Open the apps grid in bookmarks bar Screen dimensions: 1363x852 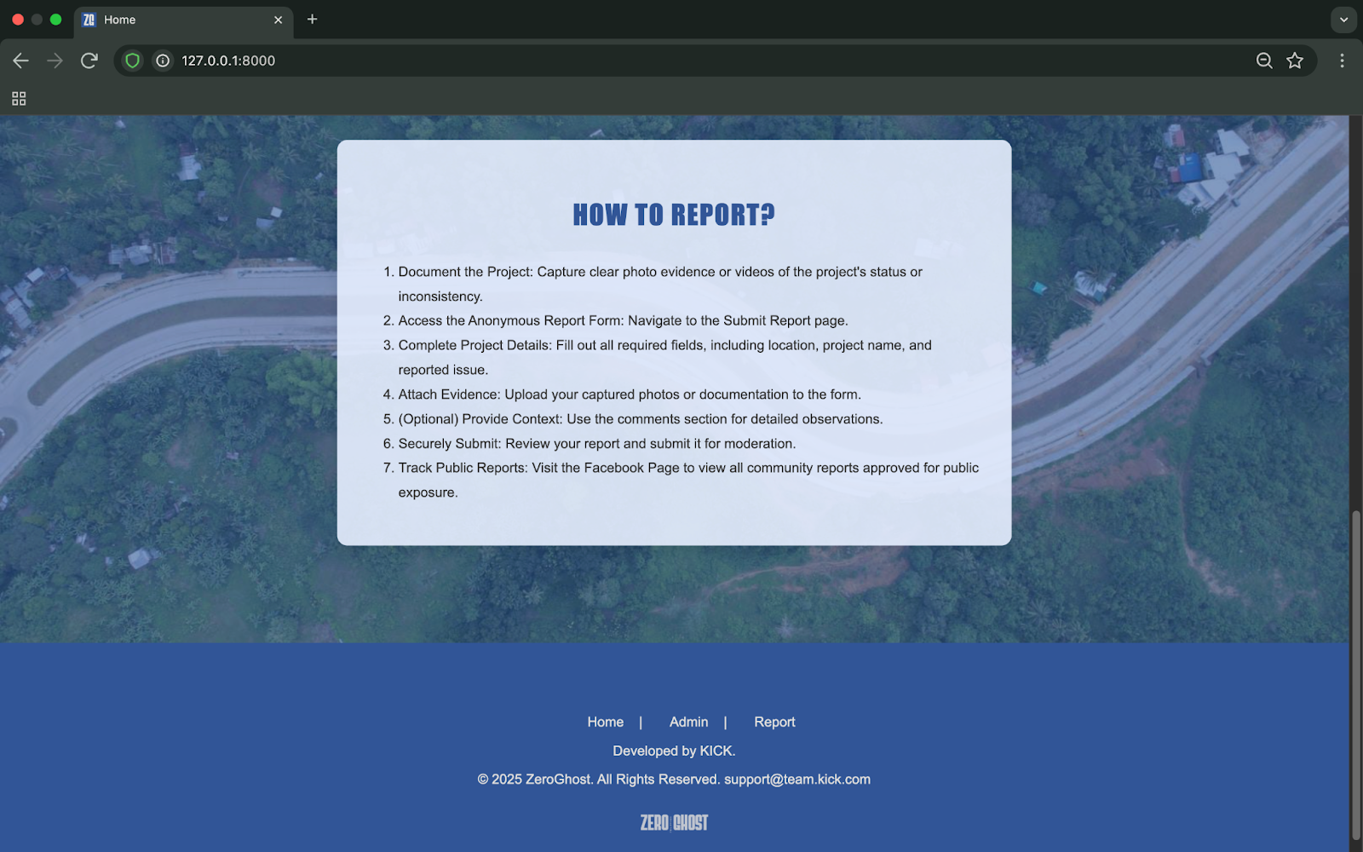pyautogui.click(x=19, y=99)
